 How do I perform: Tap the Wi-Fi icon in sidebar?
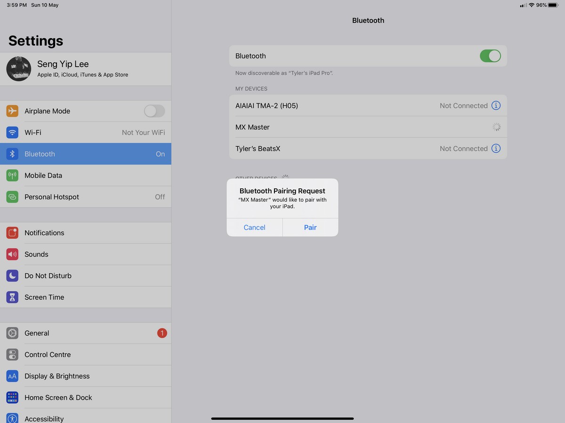(12, 133)
